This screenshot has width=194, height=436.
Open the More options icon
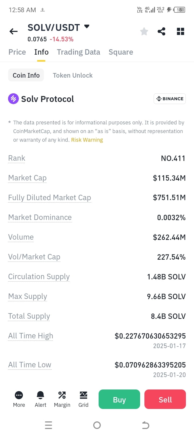pos(19,399)
